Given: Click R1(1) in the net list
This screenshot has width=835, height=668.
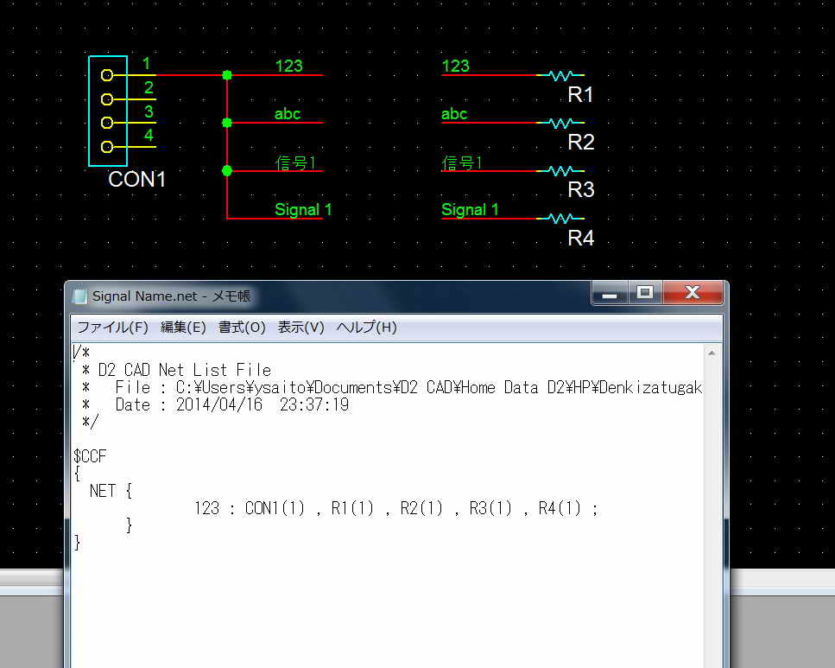Looking at the screenshot, I should tap(352, 508).
